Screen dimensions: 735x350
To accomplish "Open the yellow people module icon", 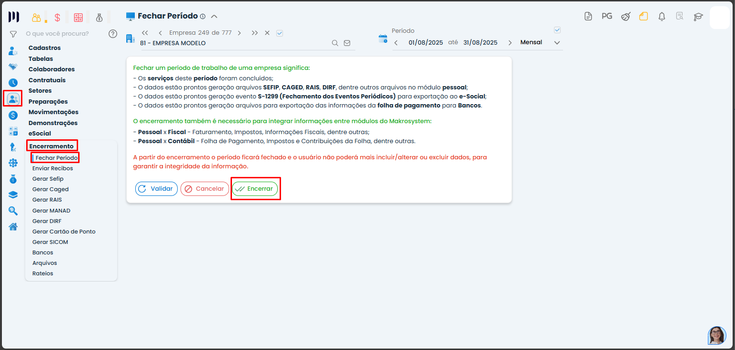I will (x=37, y=18).
